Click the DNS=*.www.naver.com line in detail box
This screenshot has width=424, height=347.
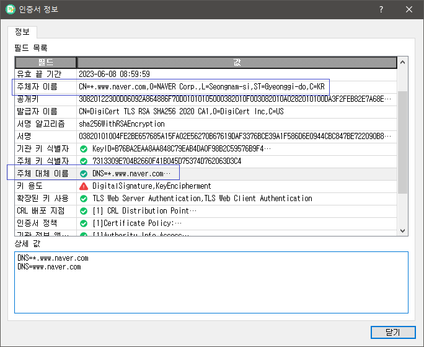click(53, 258)
